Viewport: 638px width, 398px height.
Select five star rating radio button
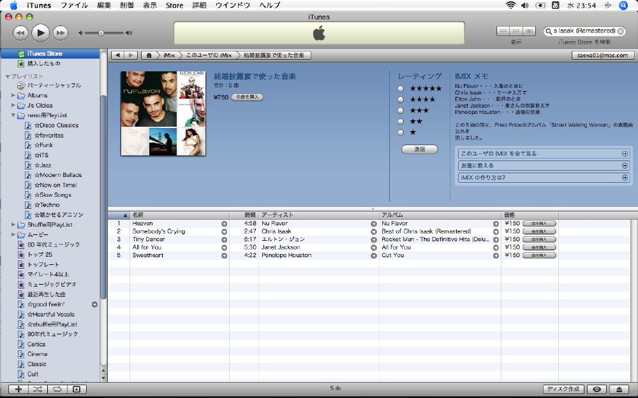(x=401, y=89)
